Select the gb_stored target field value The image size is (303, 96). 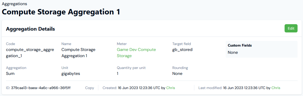182,50
